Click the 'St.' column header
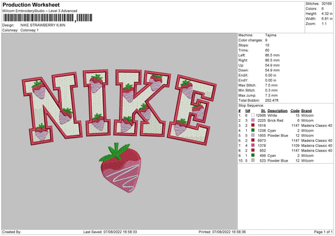The height and width of the screenshot is (236, 335). [x=264, y=111]
